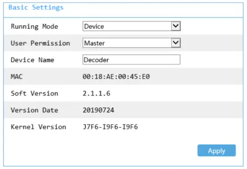Image resolution: width=247 pixels, height=169 pixels.
Task: Click the Running Mode label
Action: tap(35, 26)
